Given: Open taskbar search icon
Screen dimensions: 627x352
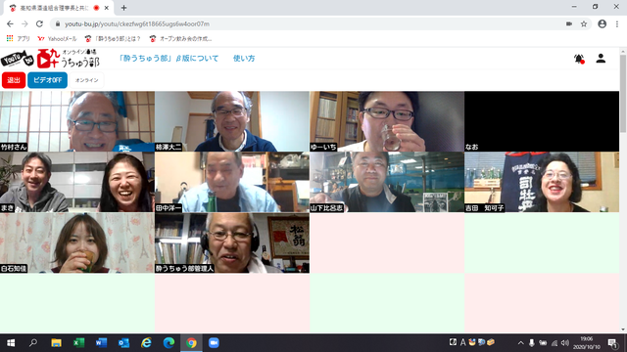Looking at the screenshot, I should click(33, 343).
